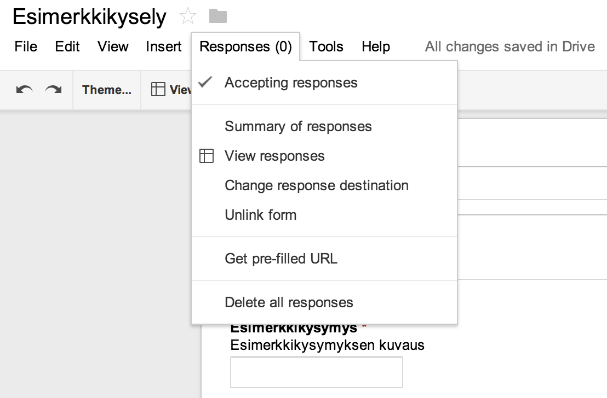Star the Esimerkkikysely form
This screenshot has width=607, height=398.
(188, 16)
